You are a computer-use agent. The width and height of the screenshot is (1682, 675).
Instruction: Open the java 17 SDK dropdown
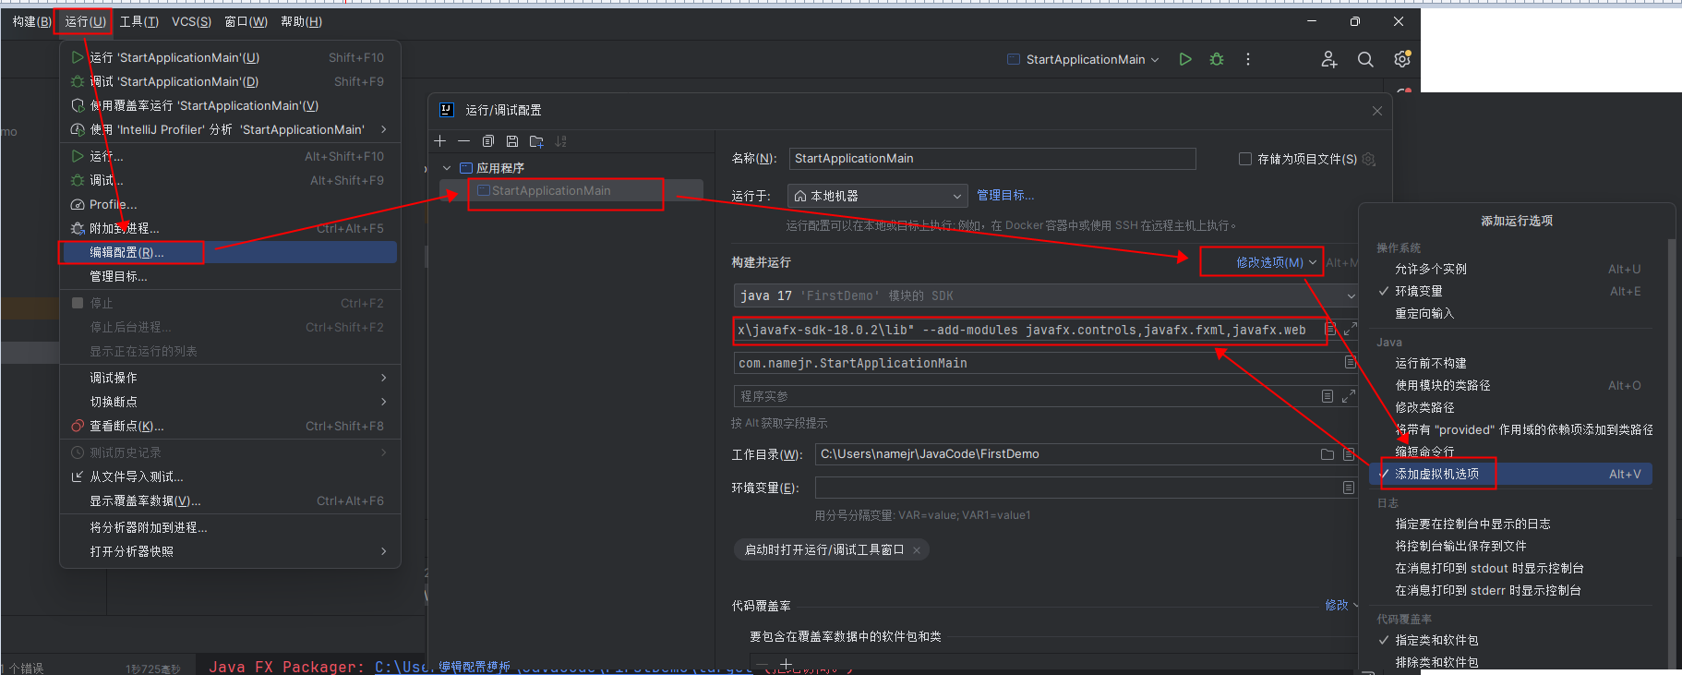point(1046,295)
